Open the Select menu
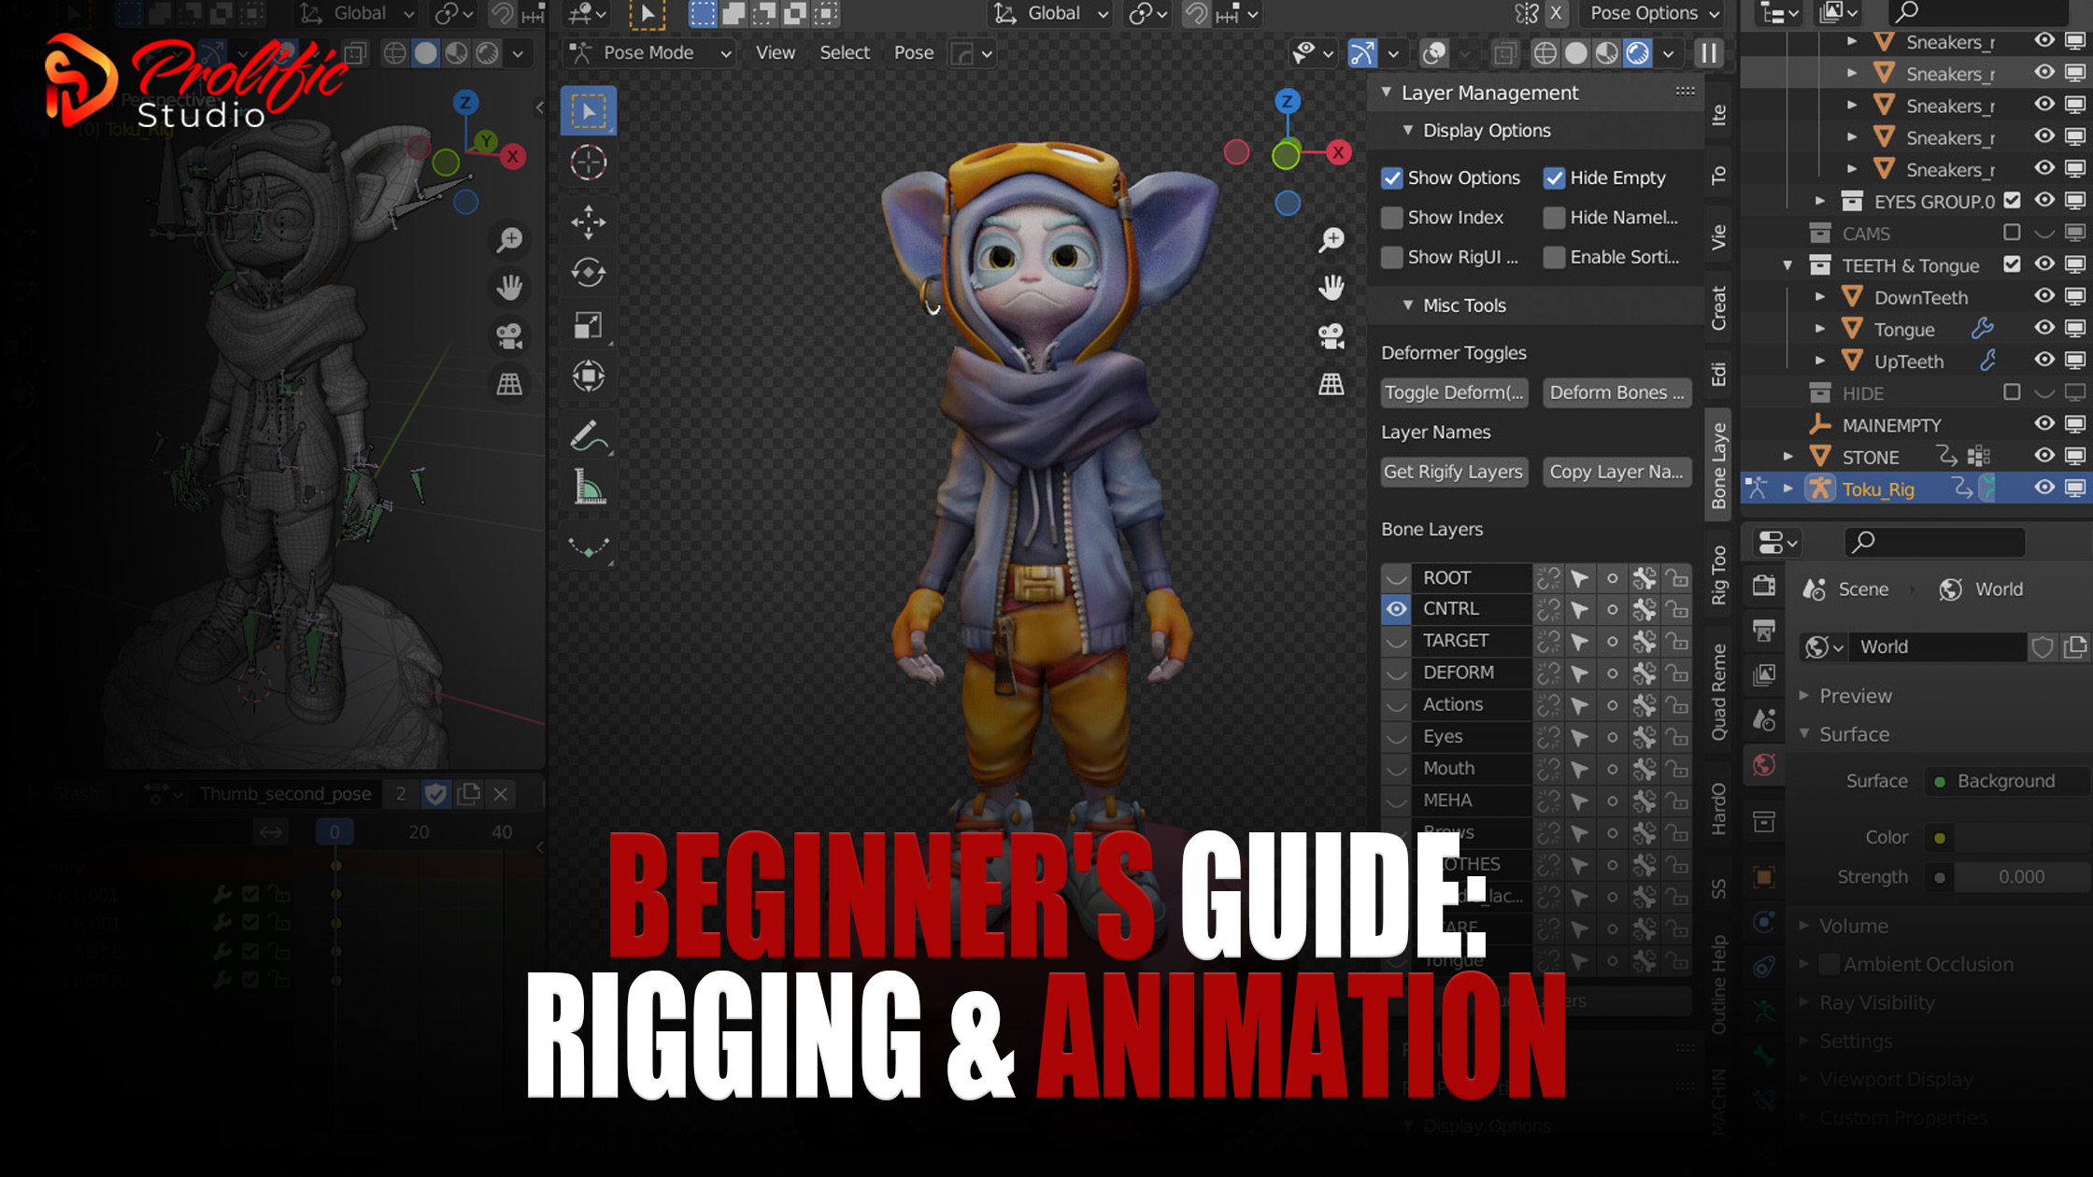 point(845,53)
